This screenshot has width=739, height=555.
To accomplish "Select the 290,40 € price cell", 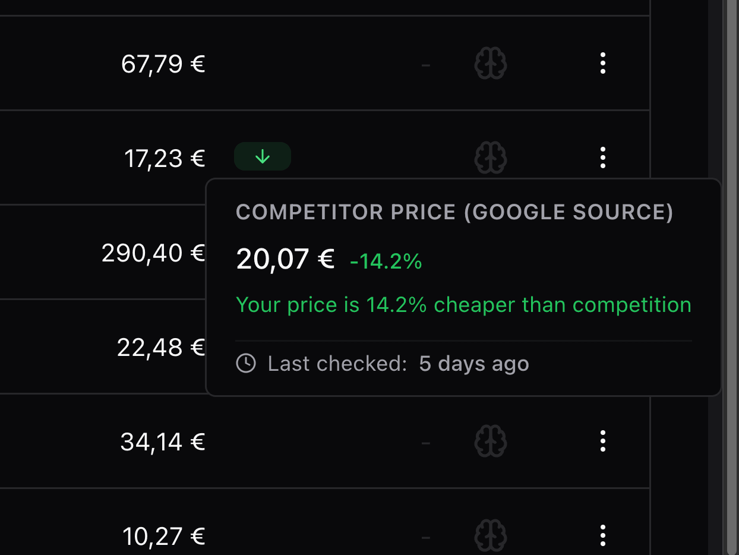I will (153, 253).
